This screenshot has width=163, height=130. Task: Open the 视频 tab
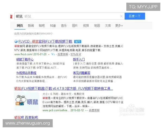click(86, 26)
